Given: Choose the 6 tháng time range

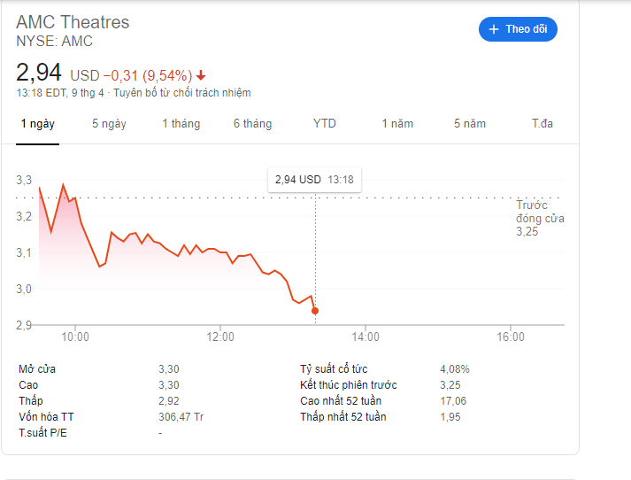Looking at the screenshot, I should [252, 124].
